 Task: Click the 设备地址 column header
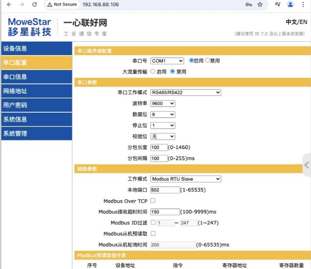(125, 266)
